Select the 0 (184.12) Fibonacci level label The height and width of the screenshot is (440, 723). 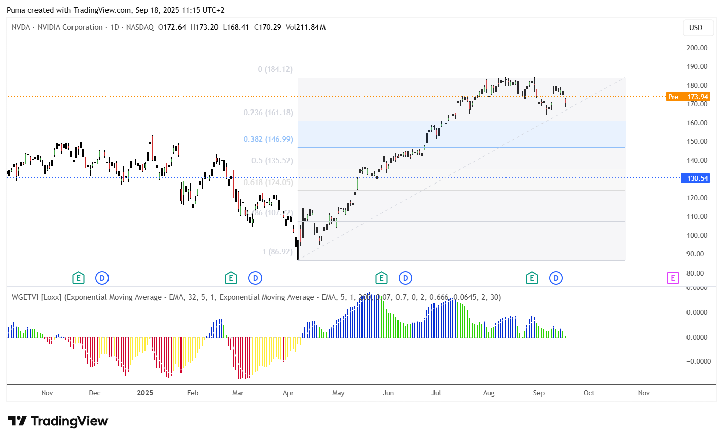[275, 69]
